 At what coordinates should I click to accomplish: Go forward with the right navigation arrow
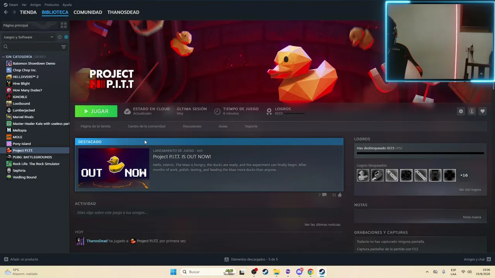(14, 12)
